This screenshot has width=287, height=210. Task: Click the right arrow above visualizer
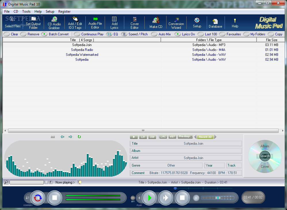point(70,137)
